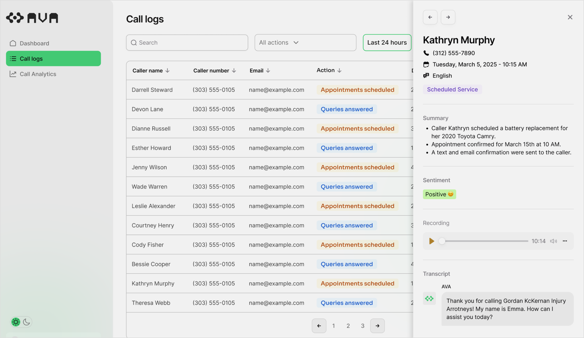Show next call in detail panel
584x338 pixels.
pos(448,17)
